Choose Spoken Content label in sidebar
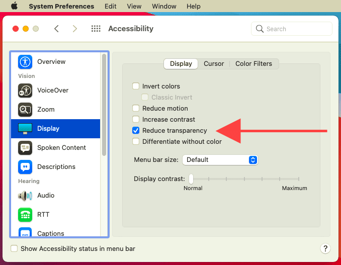Viewport: 341px width, 265px height. point(61,148)
